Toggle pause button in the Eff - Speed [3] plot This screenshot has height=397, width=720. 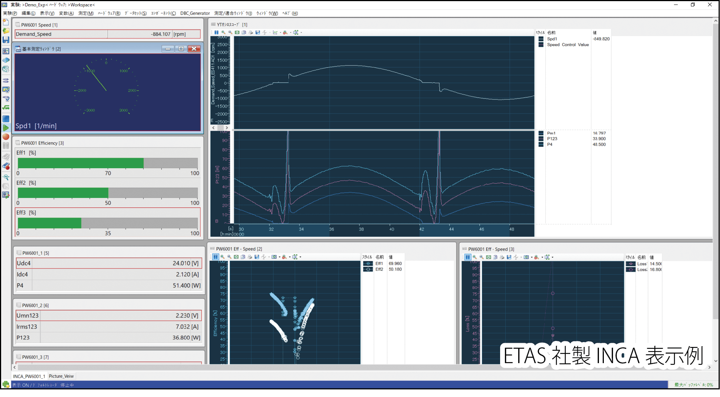tap(468, 257)
